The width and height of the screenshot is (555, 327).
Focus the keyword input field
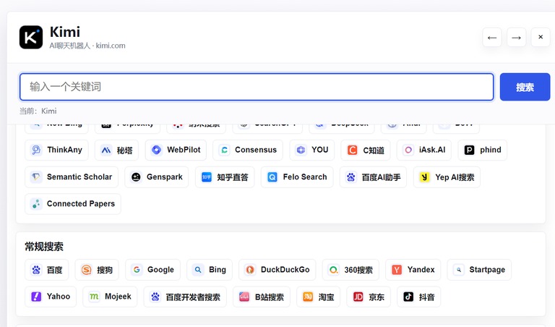point(257,87)
